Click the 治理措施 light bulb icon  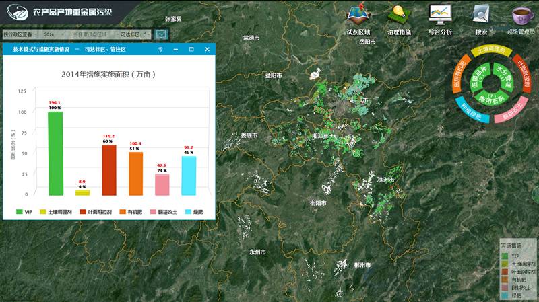(398, 15)
